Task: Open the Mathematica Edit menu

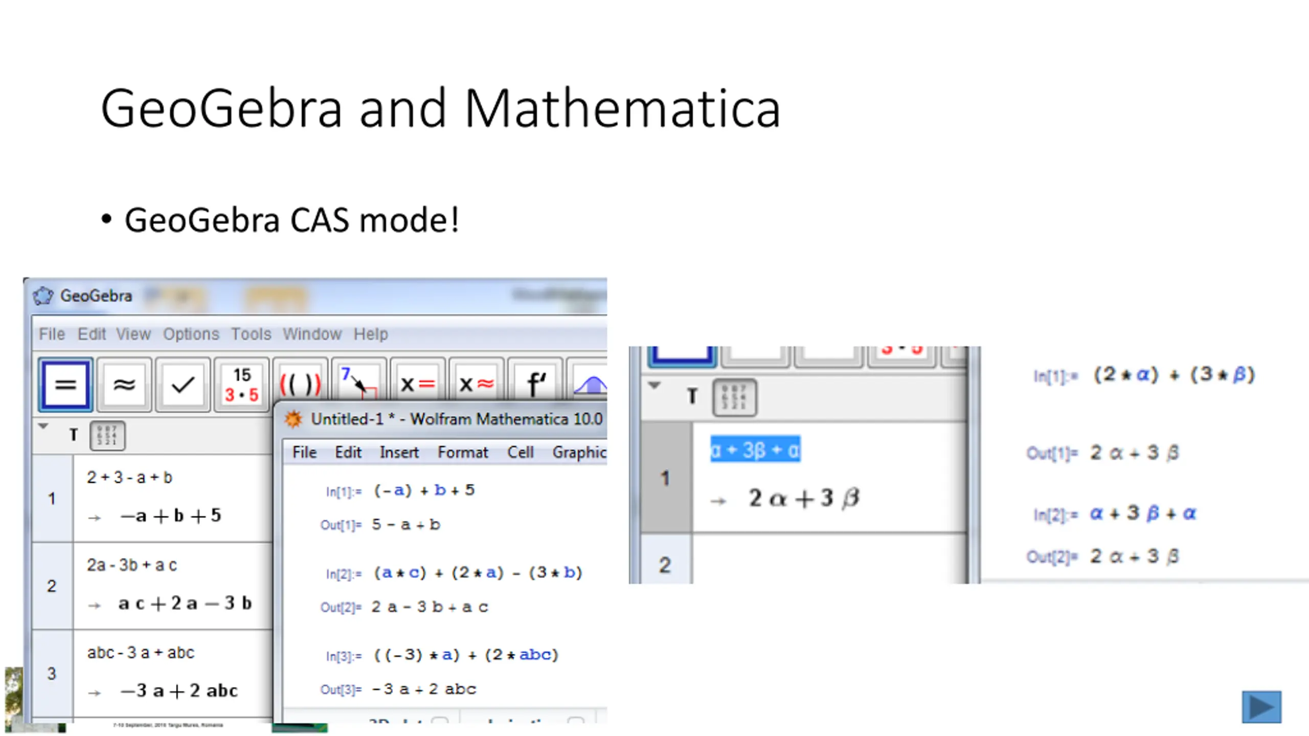Action: click(348, 452)
